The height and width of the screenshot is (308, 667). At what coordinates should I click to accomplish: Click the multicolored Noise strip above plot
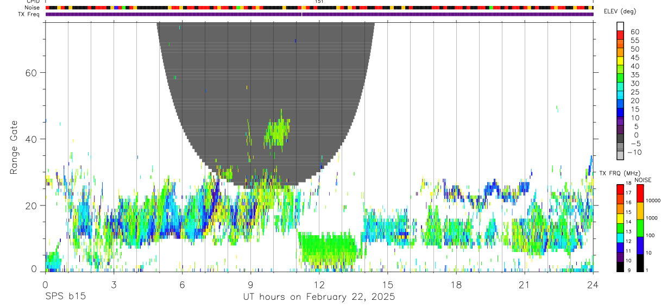coord(319,8)
